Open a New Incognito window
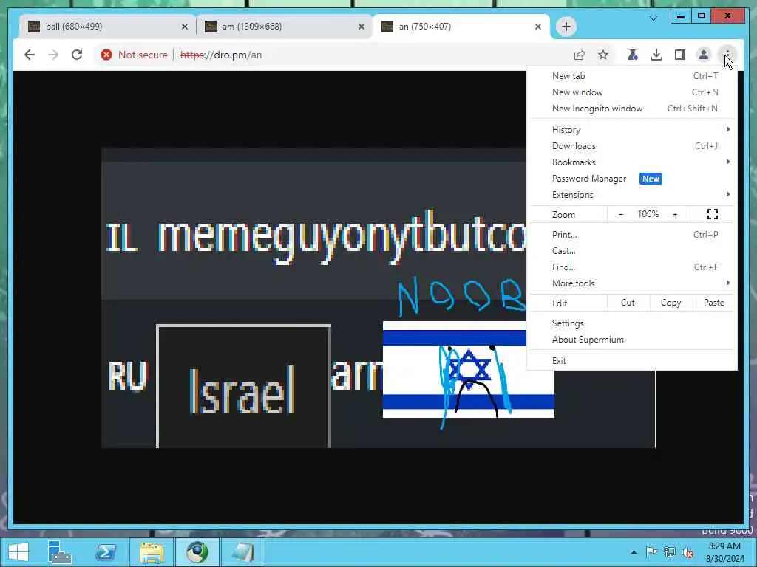Image resolution: width=757 pixels, height=567 pixels. [633, 109]
